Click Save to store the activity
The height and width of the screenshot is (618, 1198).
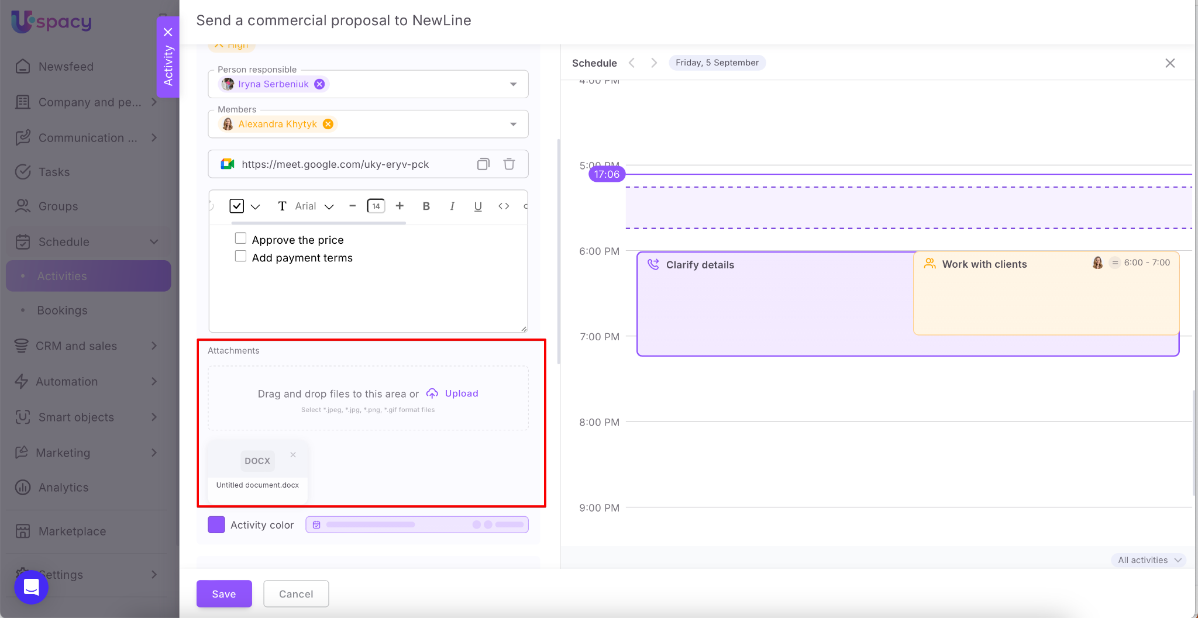click(224, 594)
